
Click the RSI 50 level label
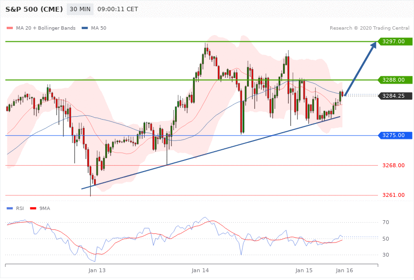click(x=386, y=239)
